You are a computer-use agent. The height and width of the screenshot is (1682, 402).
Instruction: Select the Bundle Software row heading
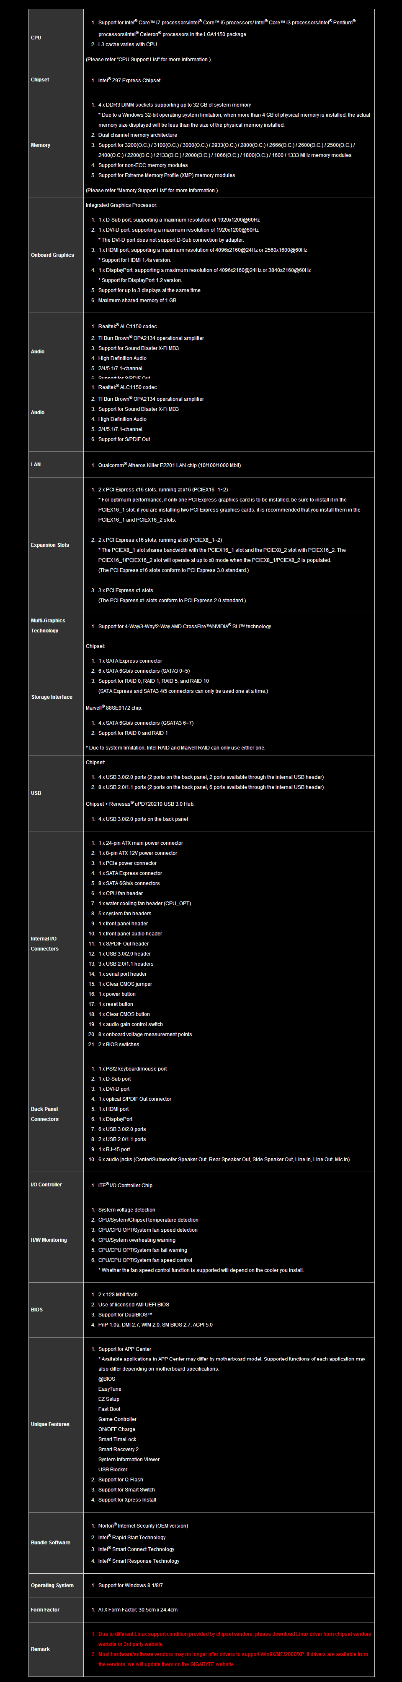coord(50,1542)
